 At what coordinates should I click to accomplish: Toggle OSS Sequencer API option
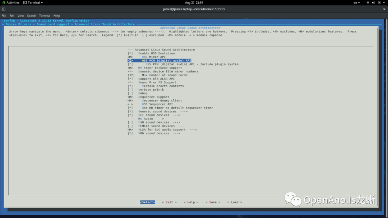click(150, 104)
